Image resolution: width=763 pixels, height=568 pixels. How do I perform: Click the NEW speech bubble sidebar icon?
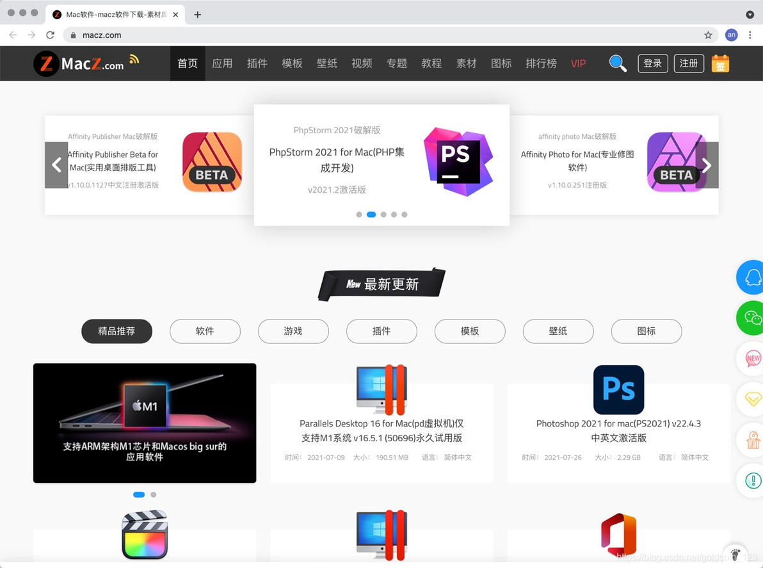[x=753, y=358]
